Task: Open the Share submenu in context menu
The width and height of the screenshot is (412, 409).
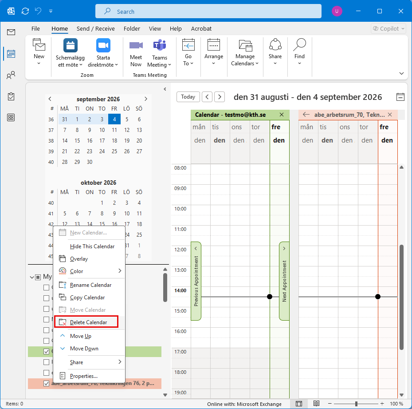Action: click(x=89, y=362)
